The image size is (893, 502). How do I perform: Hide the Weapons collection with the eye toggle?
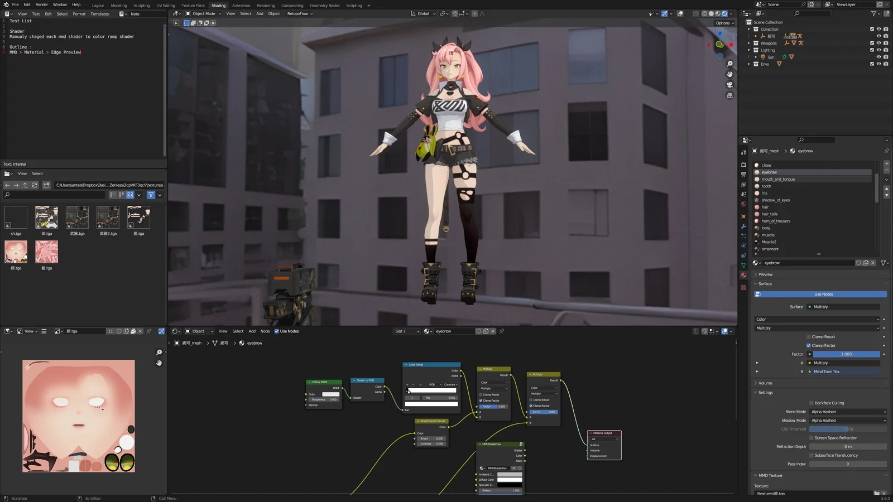(x=878, y=43)
